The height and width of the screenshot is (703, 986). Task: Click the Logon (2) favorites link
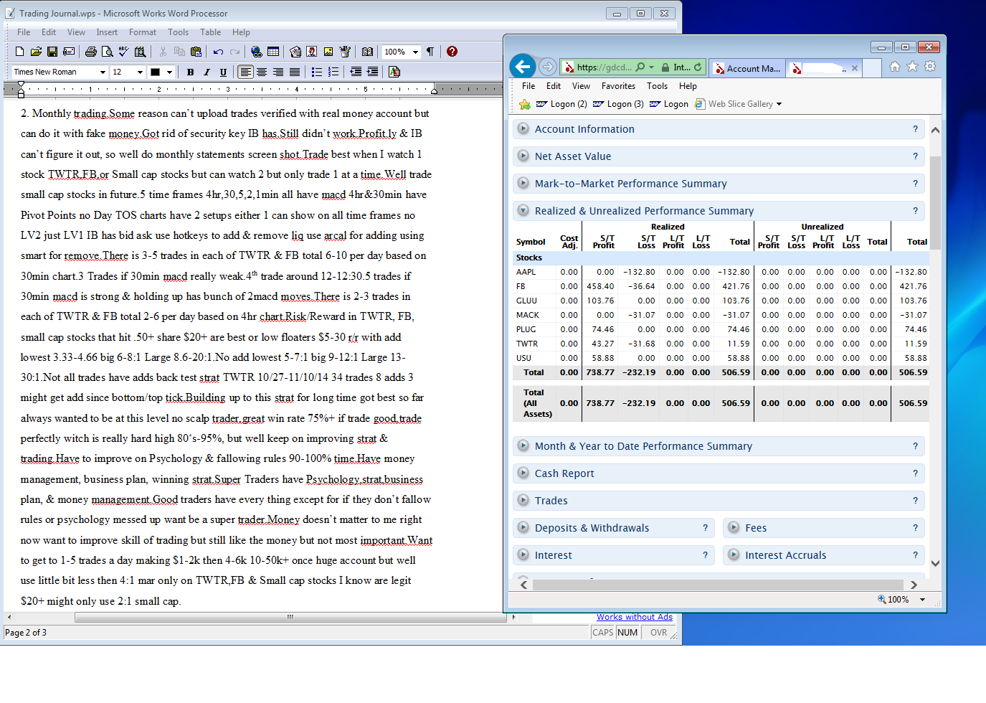tap(562, 104)
